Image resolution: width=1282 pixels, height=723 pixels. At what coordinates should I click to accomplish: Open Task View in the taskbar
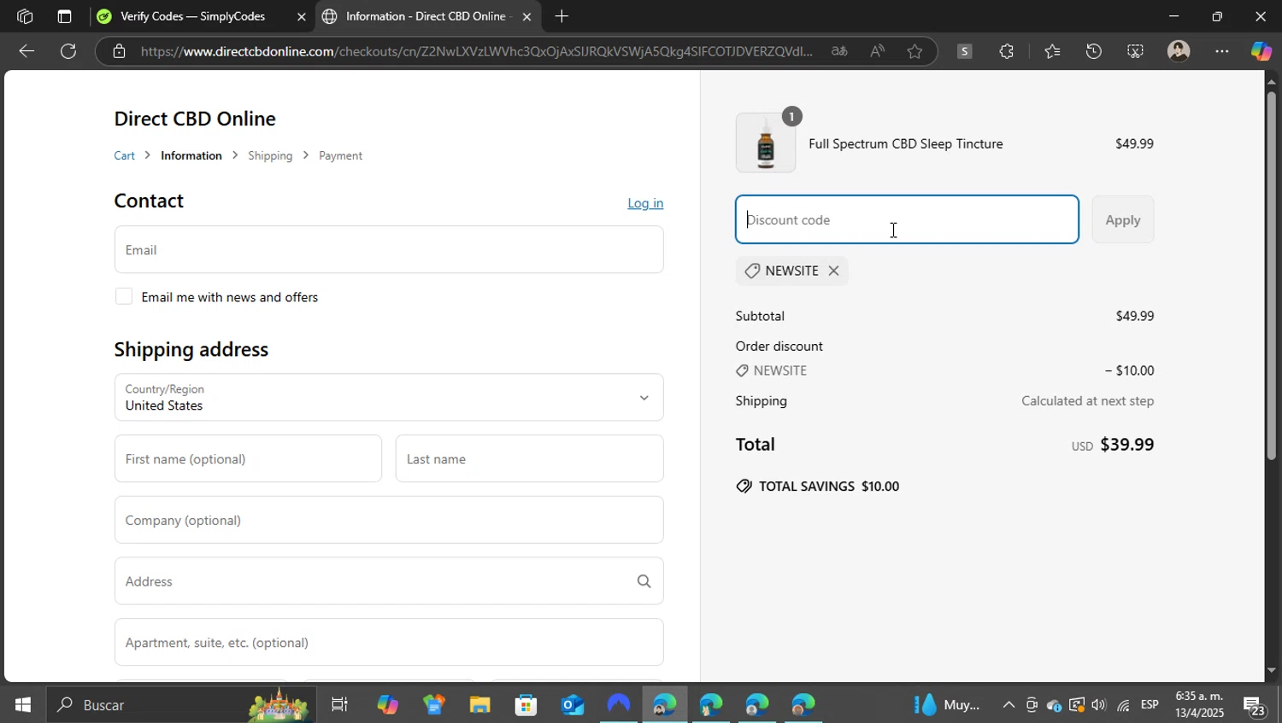pyautogui.click(x=339, y=705)
